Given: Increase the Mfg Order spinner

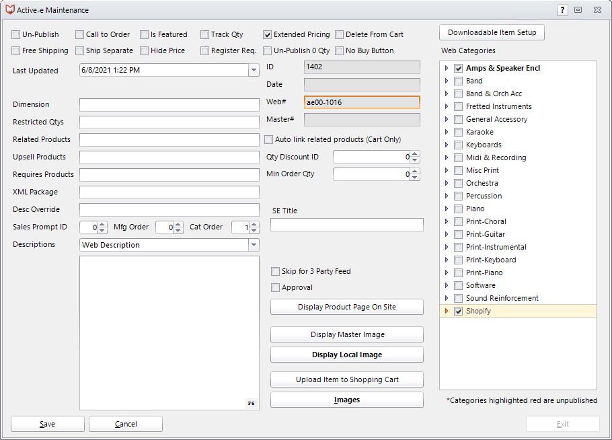Looking at the screenshot, I should (178, 224).
